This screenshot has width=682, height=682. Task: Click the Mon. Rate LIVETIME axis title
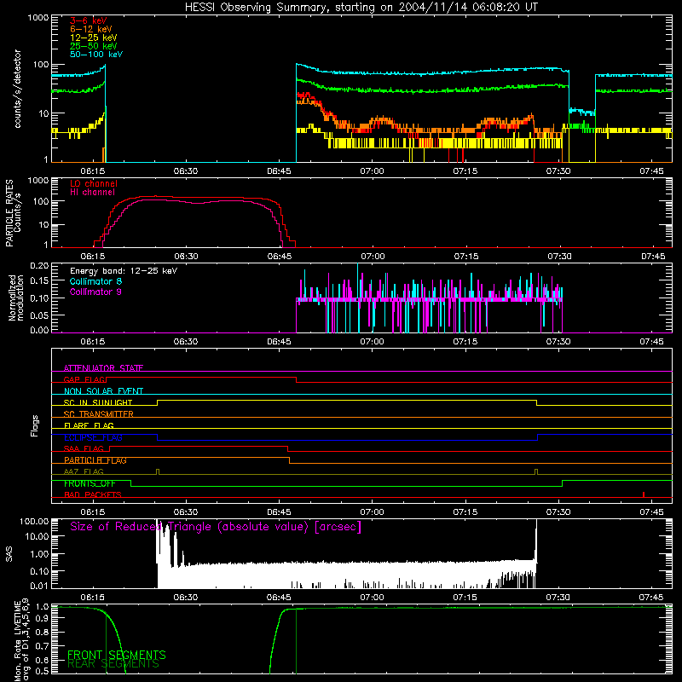[x=22, y=639]
